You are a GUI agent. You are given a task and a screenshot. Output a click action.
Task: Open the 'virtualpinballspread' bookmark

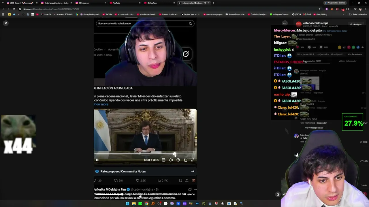tap(90, 14)
